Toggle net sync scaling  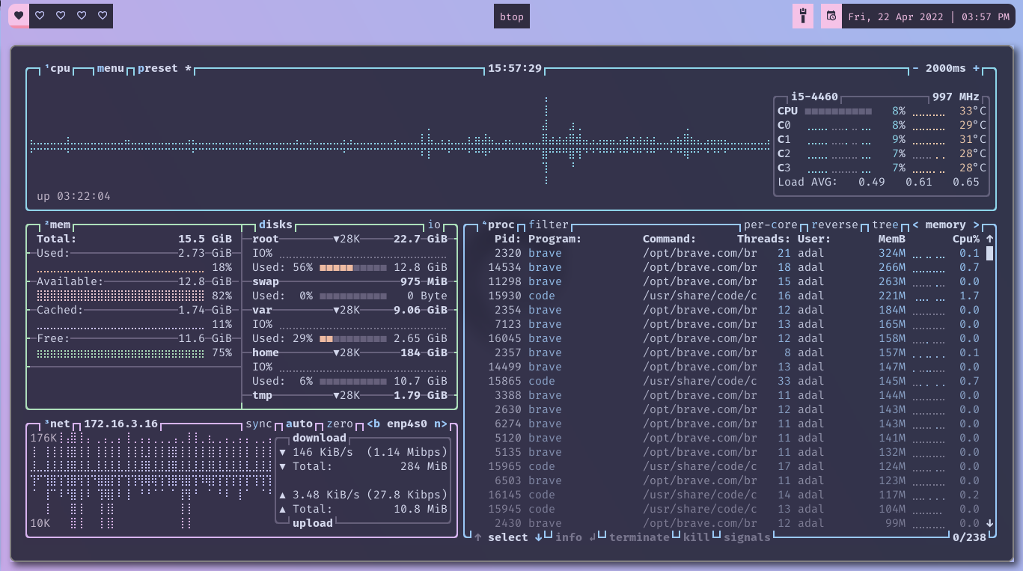click(x=259, y=424)
